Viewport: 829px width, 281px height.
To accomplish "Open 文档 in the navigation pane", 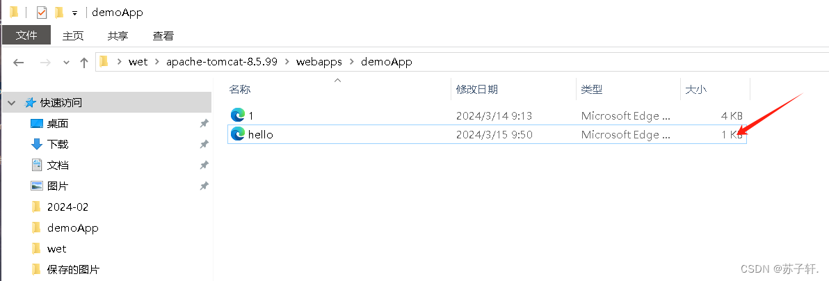I will pyautogui.click(x=58, y=165).
